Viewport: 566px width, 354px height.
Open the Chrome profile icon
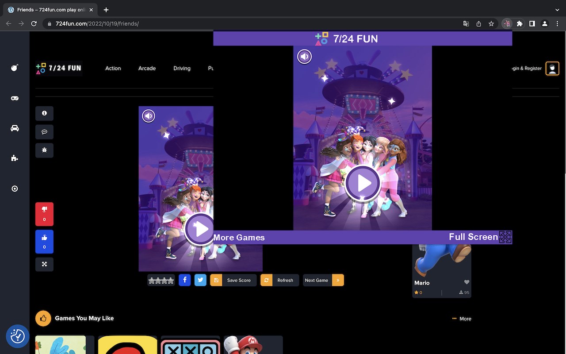pos(545,24)
